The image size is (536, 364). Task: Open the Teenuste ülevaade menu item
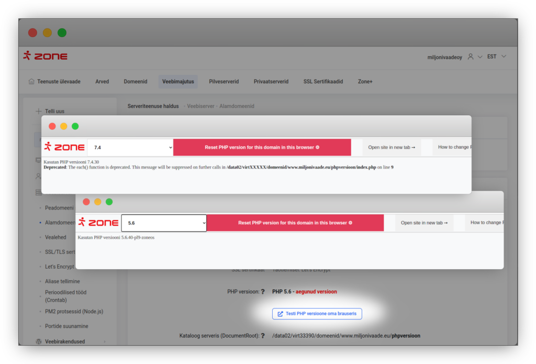(x=59, y=81)
